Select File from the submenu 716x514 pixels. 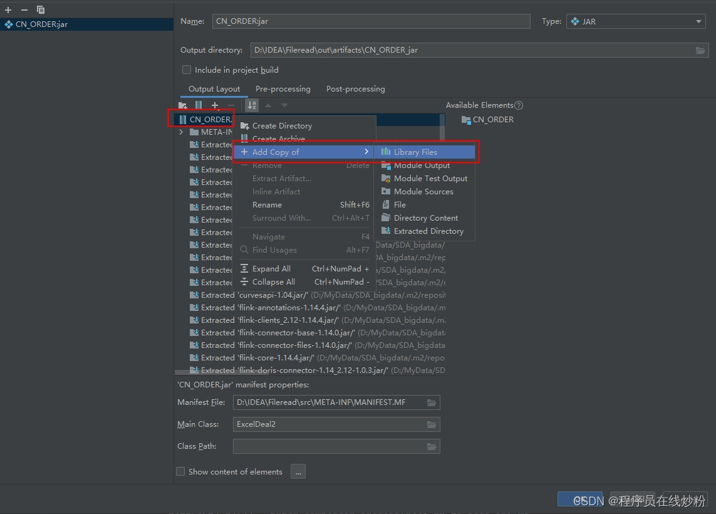[x=424, y=205]
